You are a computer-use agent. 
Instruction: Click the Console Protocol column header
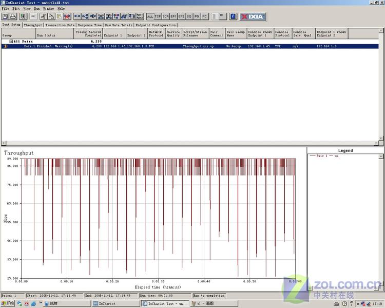coord(283,34)
